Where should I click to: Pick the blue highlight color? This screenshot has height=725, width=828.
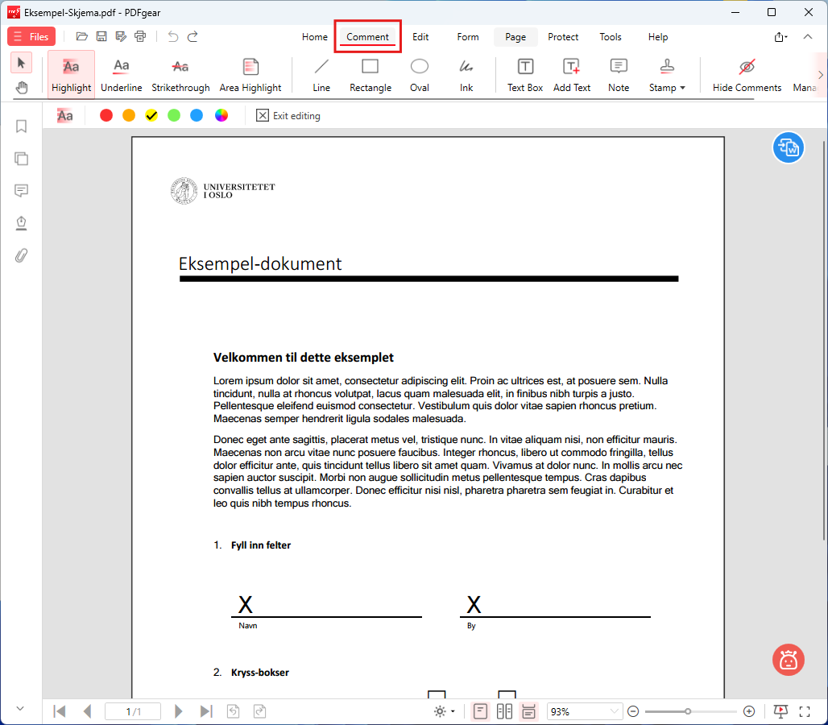(197, 116)
